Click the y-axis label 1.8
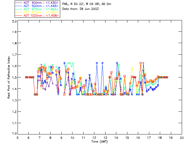187x149 pixels. pyautogui.click(x=14, y=43)
